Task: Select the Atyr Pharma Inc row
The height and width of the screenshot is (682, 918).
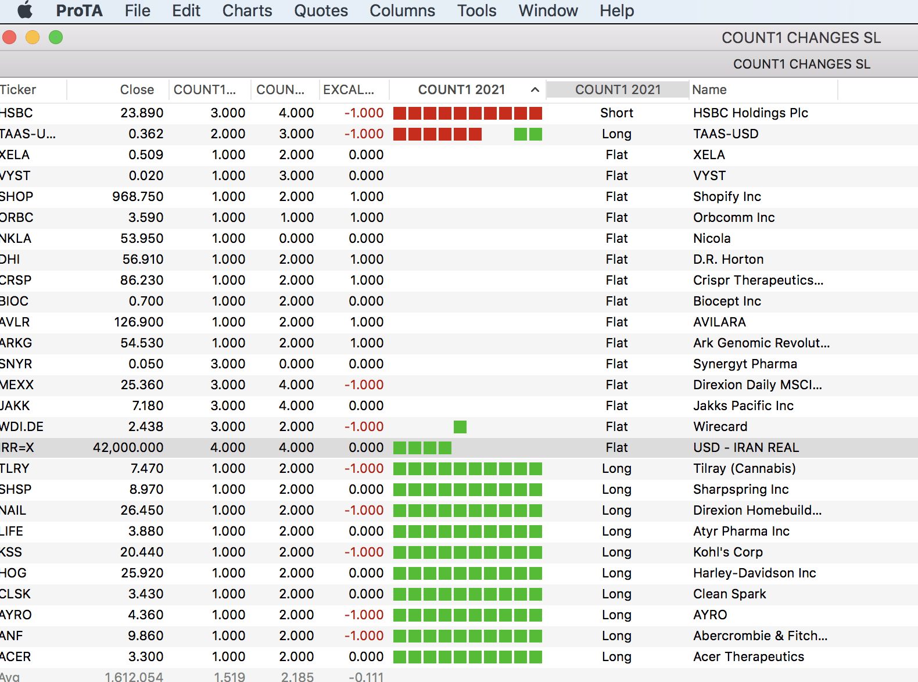Action: (459, 531)
